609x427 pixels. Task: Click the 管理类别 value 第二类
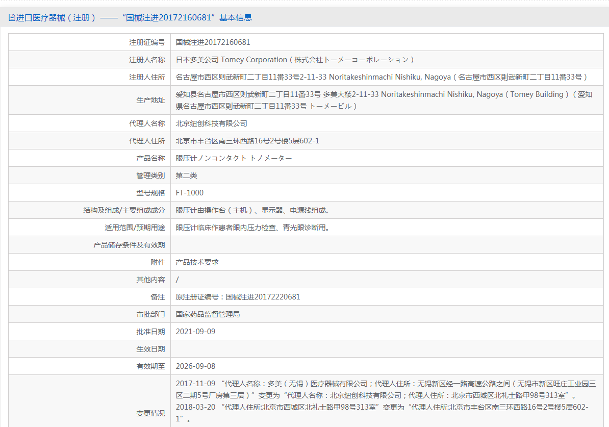(187, 175)
